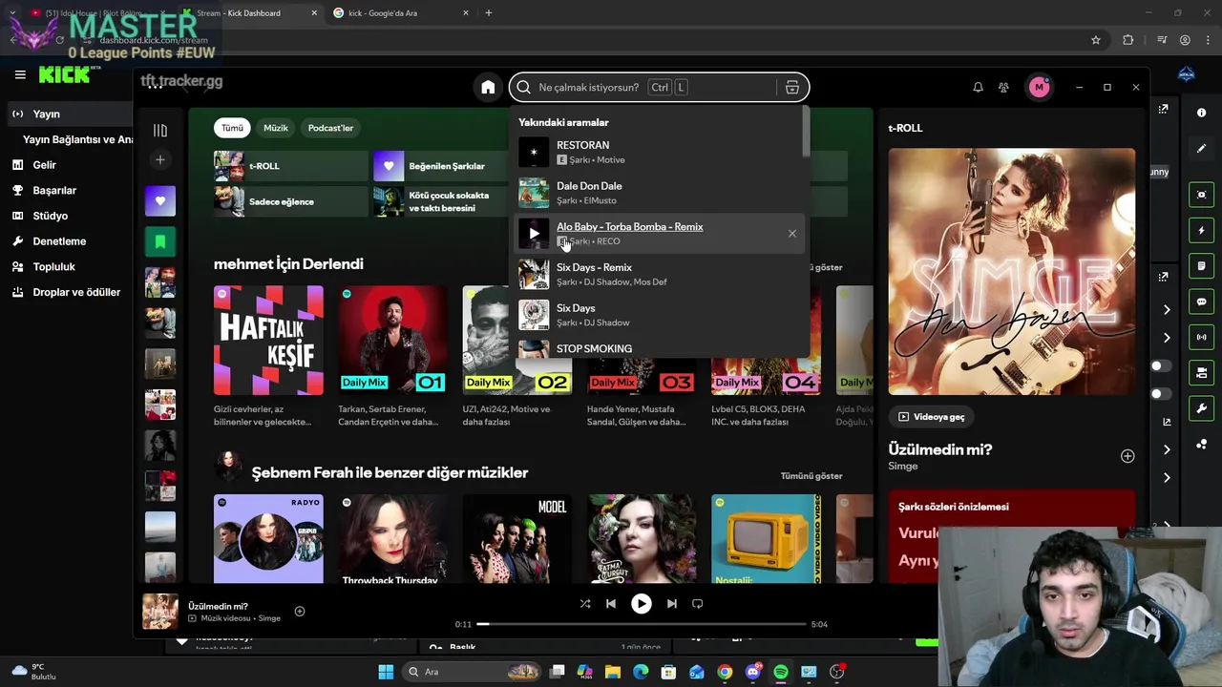Click Tümünü göster next to Şebnem Ferah section
Screen dimensions: 1222x687
[811, 476]
